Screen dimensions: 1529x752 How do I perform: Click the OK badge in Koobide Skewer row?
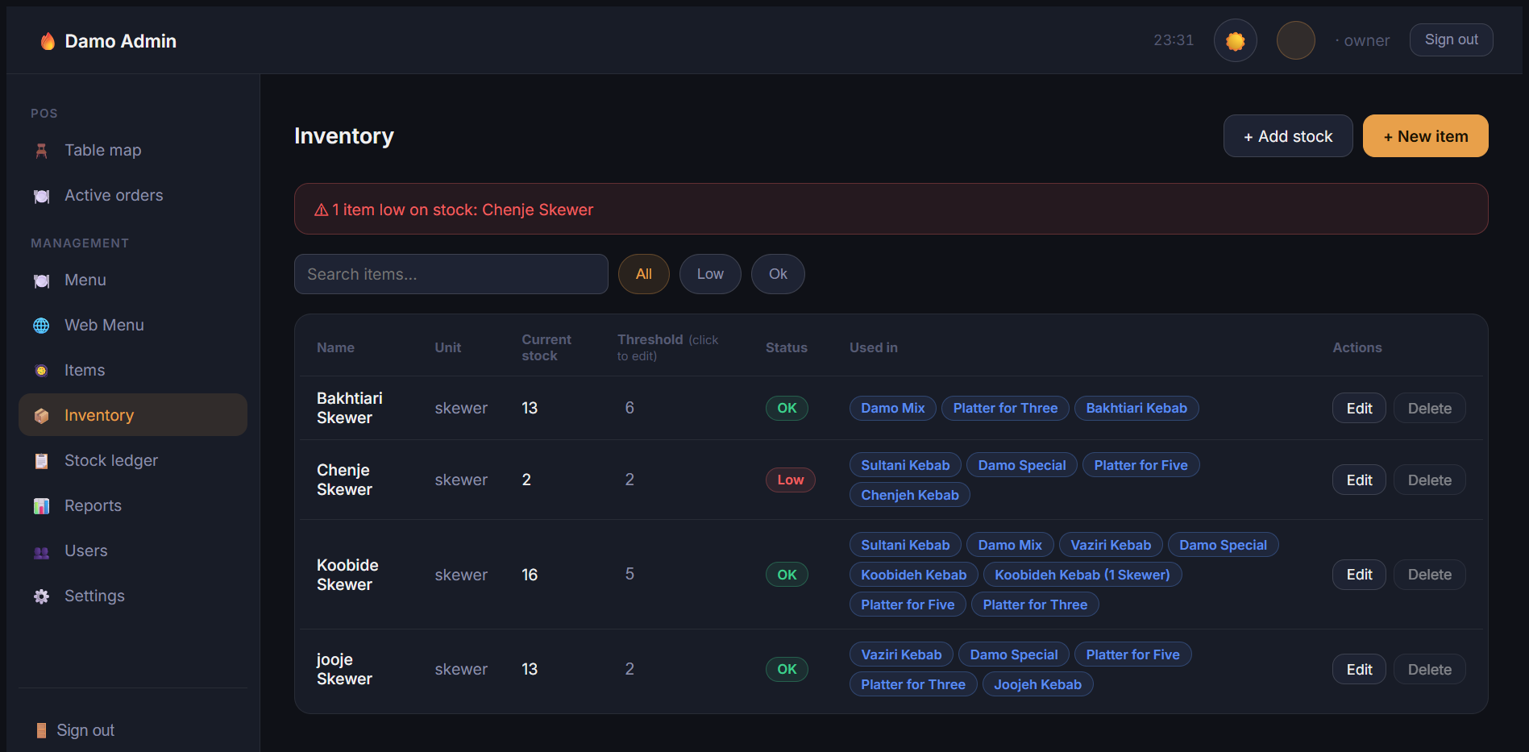pos(787,575)
